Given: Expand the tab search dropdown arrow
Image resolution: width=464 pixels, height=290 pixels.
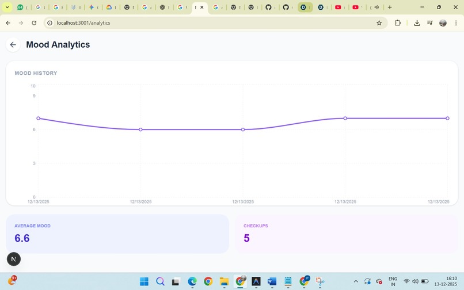Looking at the screenshot, I should pyautogui.click(x=7, y=7).
